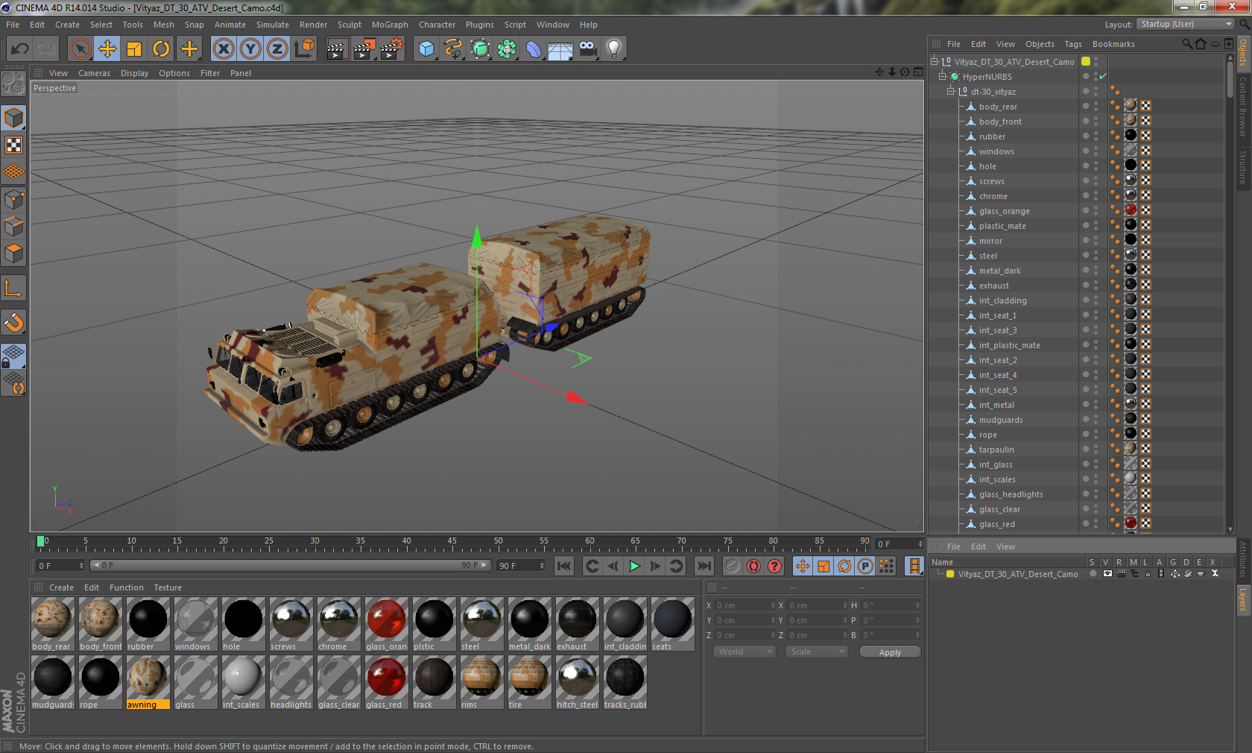Switch to Polygons mode
1252x753 pixels.
pyautogui.click(x=14, y=253)
